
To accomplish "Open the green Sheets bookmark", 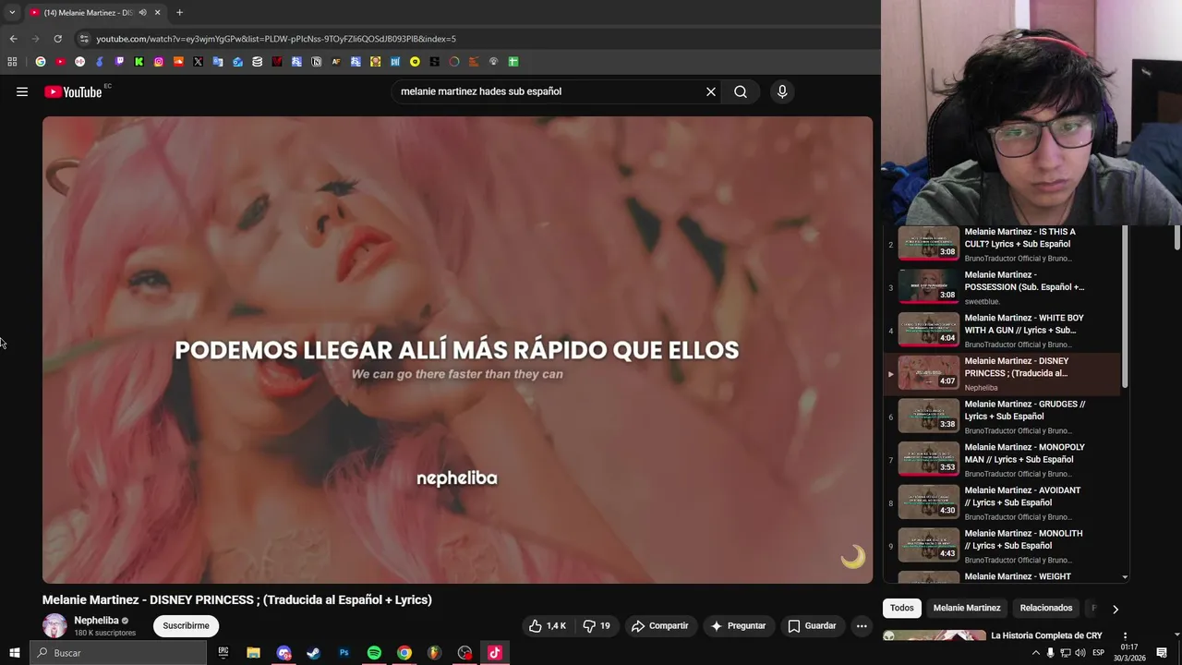I will pos(513,62).
